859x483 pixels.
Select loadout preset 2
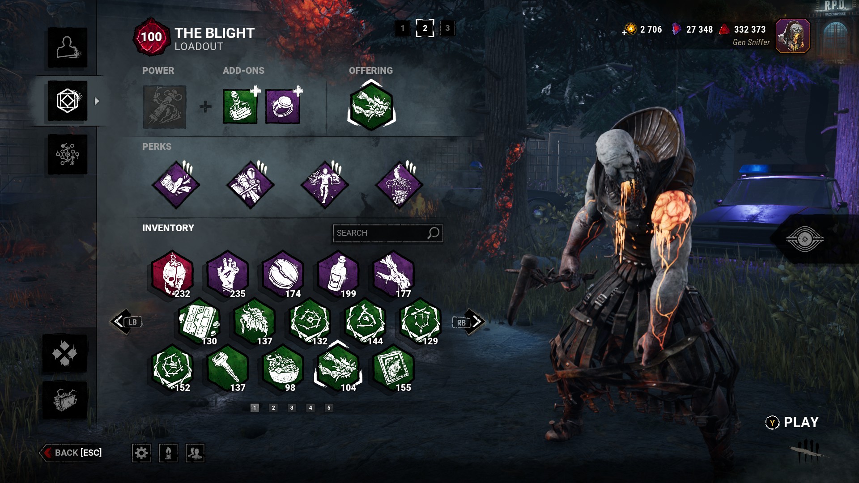[x=425, y=28]
